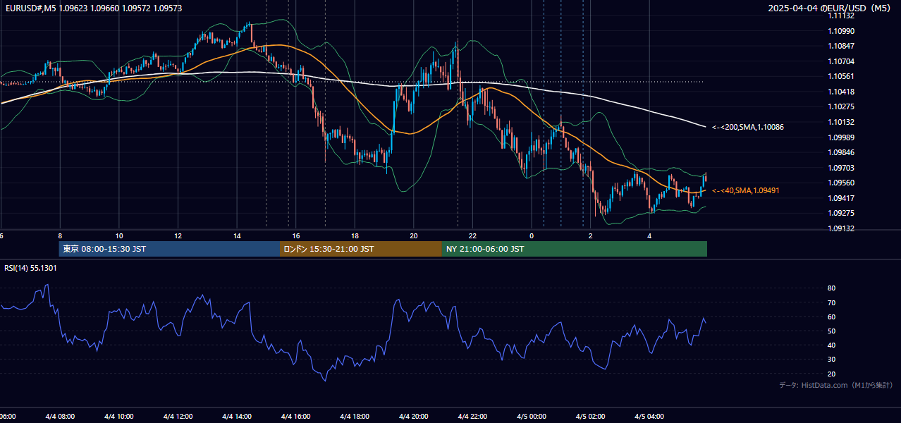Screen dimensions: 901x423
Task: Click the 4/4 18:00 bottom time label
Action: pyautogui.click(x=355, y=417)
